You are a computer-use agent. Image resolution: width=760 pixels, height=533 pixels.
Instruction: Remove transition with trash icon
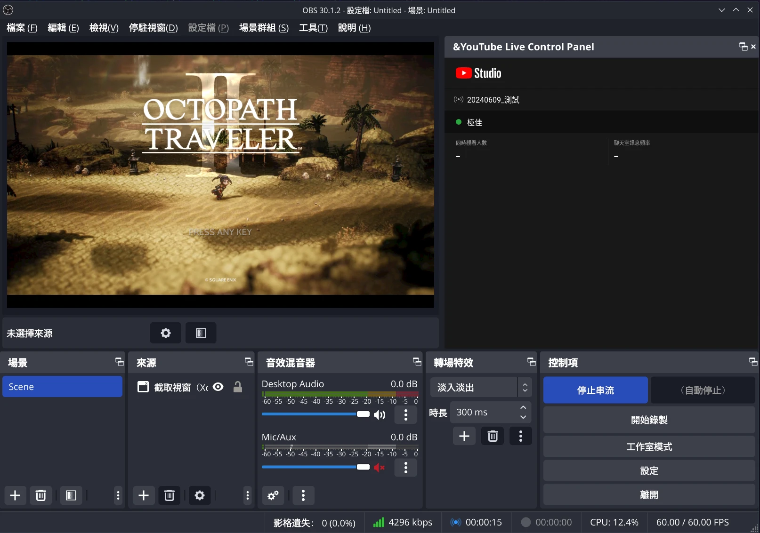pyautogui.click(x=493, y=436)
